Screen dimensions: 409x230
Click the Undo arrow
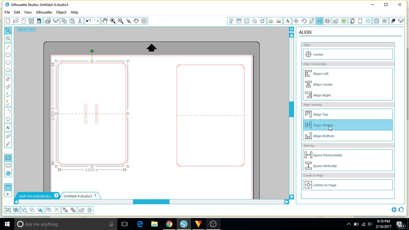(x=88, y=21)
